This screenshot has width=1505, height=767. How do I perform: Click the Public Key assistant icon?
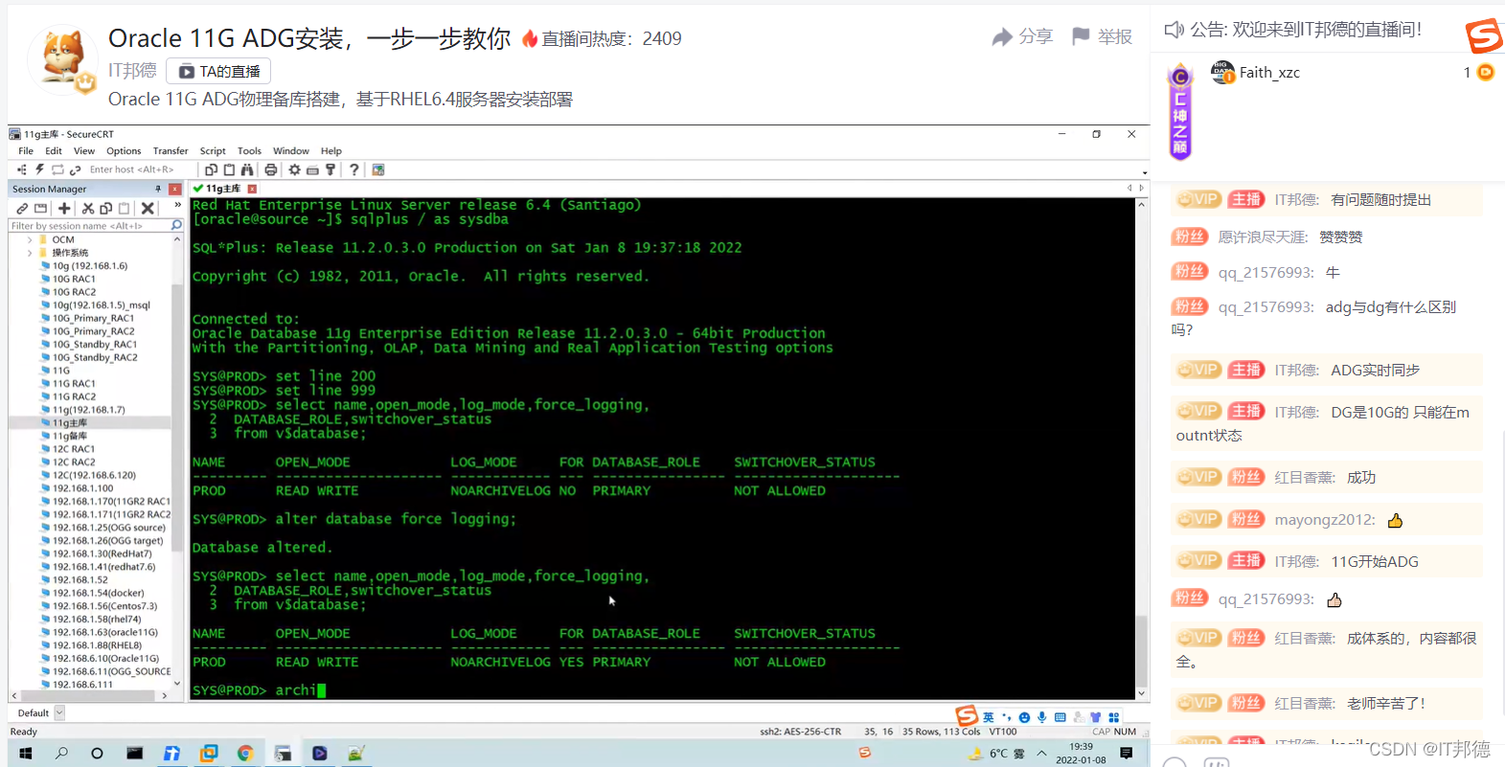pyautogui.click(x=331, y=169)
